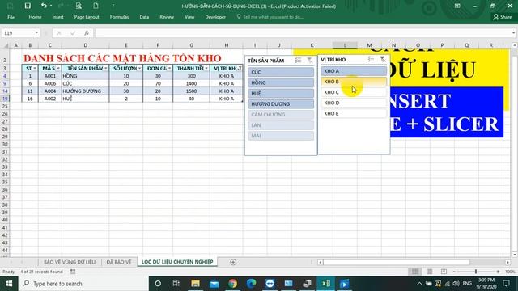
Task: Open the File menu
Action: [x=11, y=17]
